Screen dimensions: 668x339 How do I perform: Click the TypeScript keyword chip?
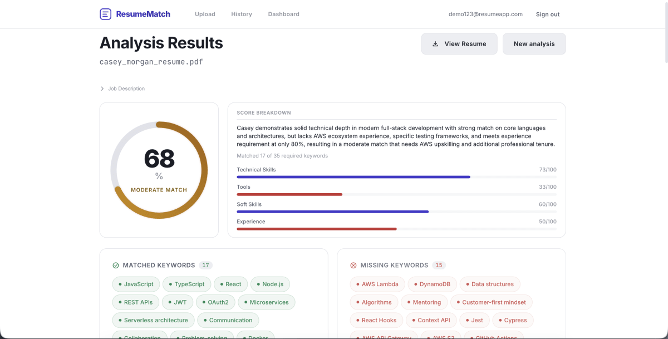point(186,284)
